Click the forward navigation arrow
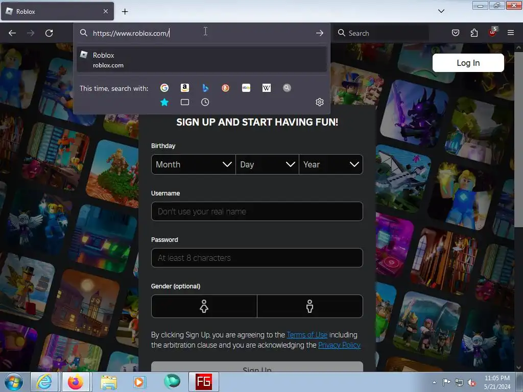 tap(31, 33)
